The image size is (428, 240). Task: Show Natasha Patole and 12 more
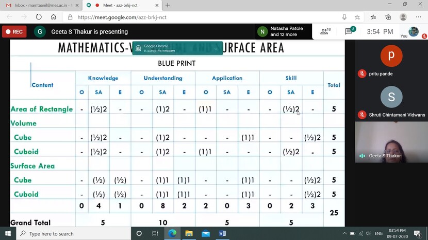pyautogui.click(x=284, y=31)
